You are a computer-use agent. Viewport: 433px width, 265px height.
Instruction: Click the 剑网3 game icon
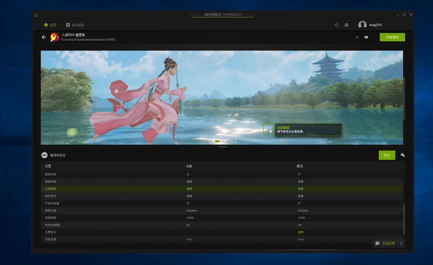point(55,37)
